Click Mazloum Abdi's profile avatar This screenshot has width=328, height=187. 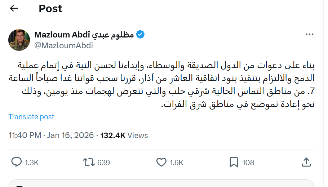coord(19,40)
